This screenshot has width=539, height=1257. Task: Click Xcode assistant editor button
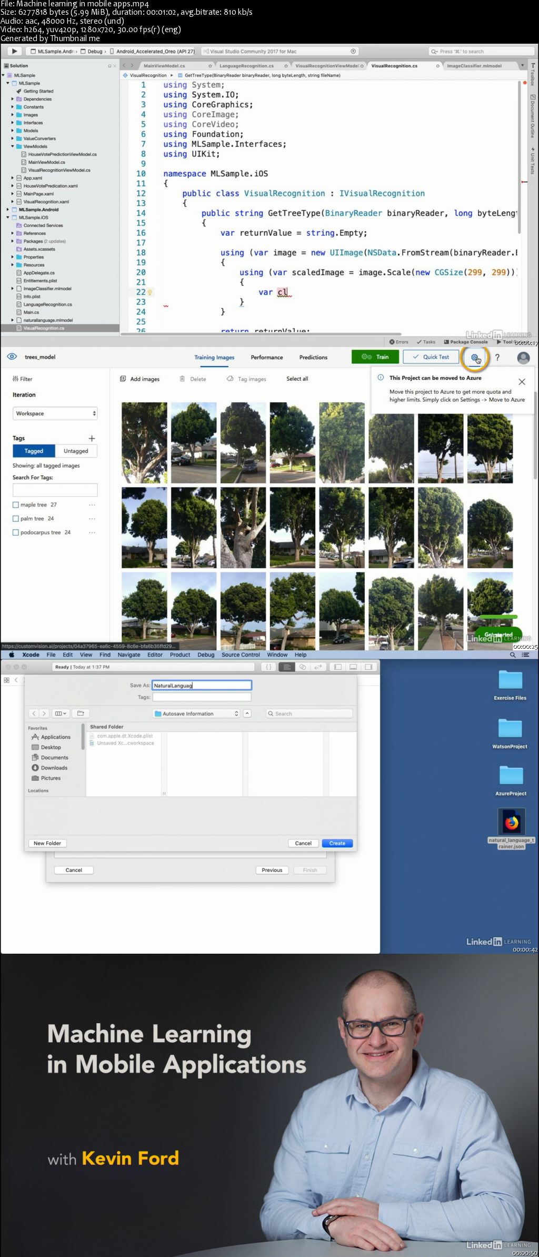point(303,667)
